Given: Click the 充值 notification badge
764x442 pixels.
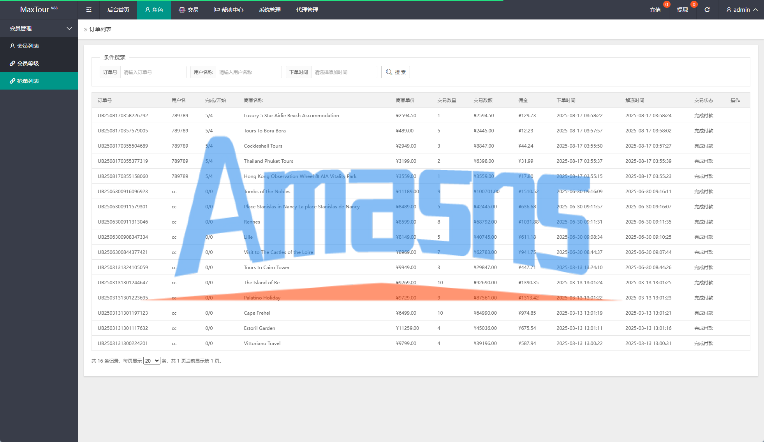Looking at the screenshot, I should tap(667, 5).
